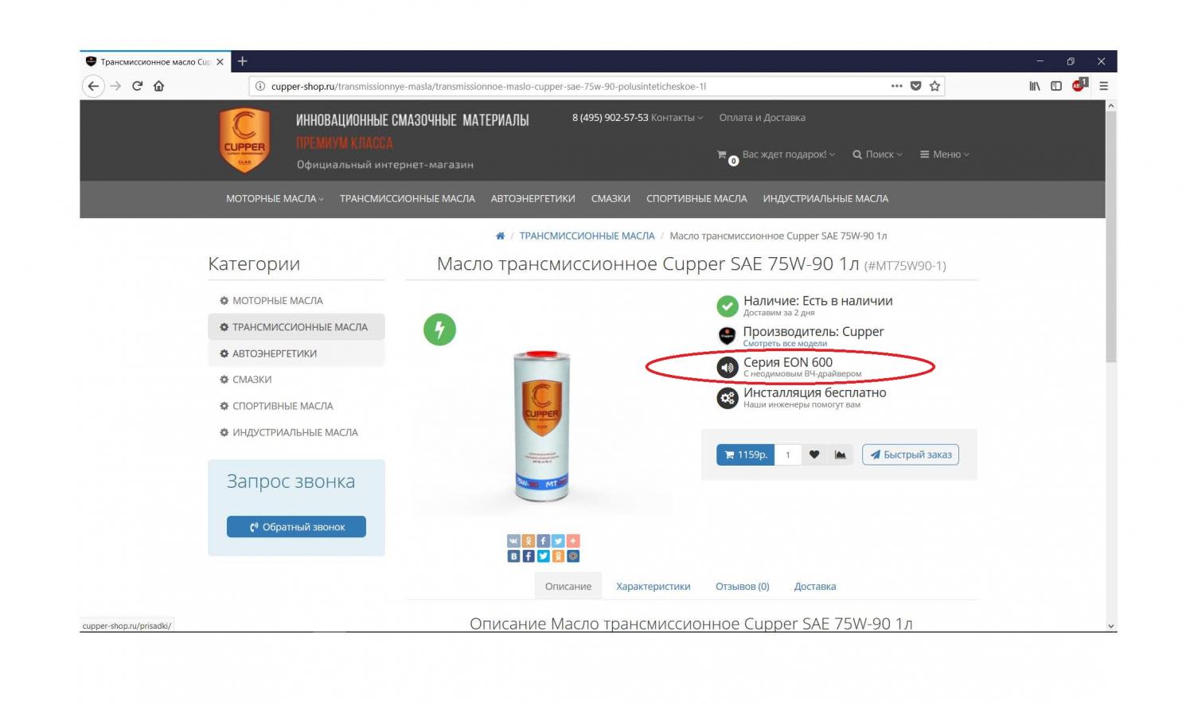Image resolution: width=1194 pixels, height=706 pixels.
Task: Open the page actions three-dots menu
Action: pos(896,86)
